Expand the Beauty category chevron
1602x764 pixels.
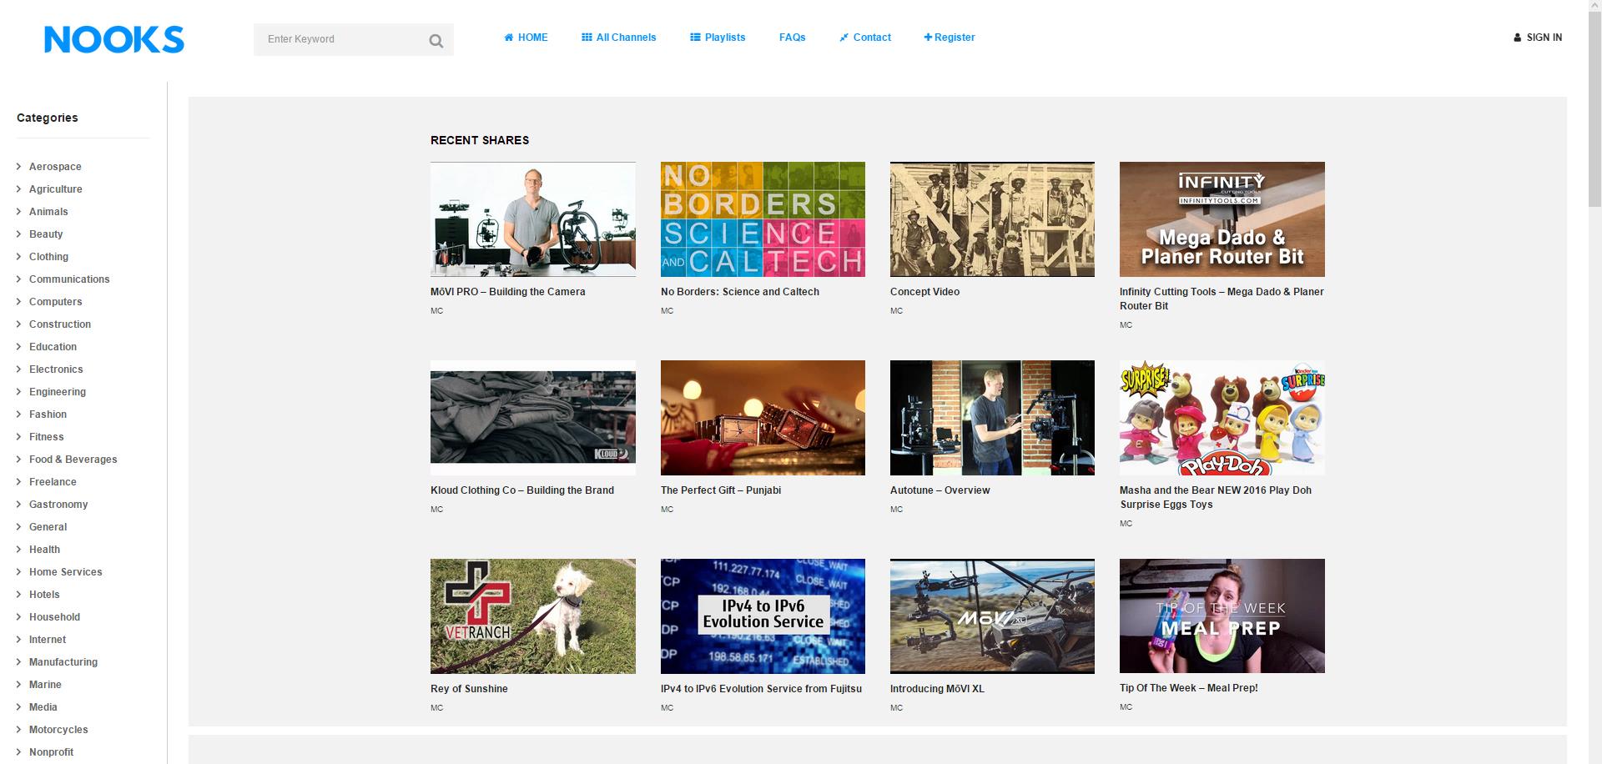coord(18,234)
